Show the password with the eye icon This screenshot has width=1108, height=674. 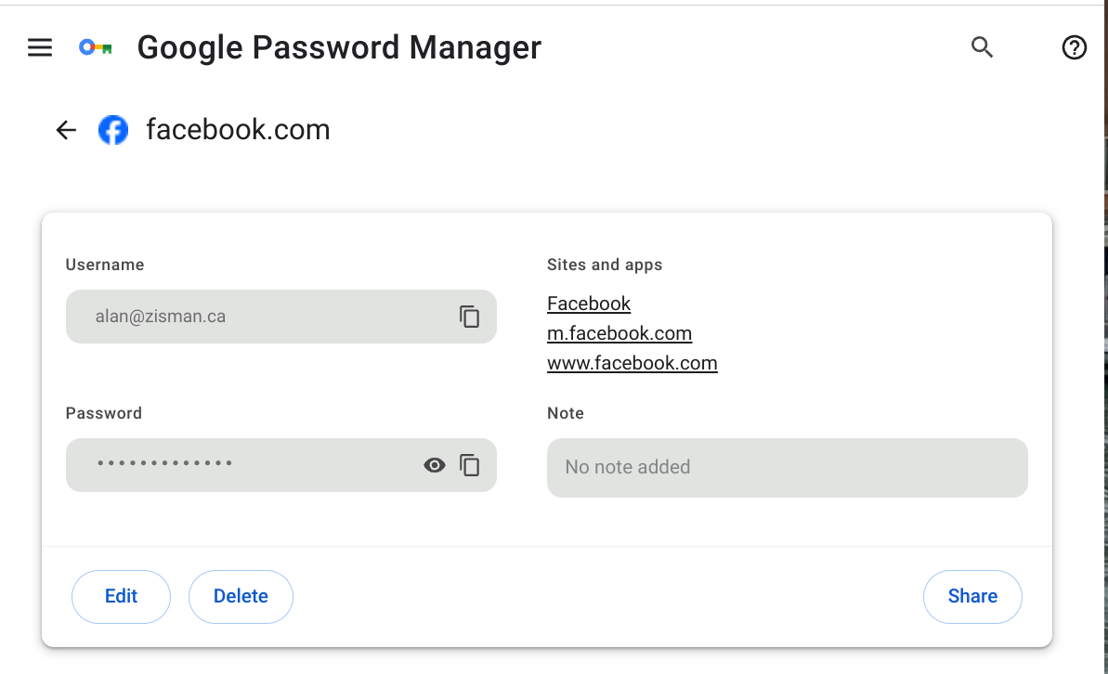point(435,465)
